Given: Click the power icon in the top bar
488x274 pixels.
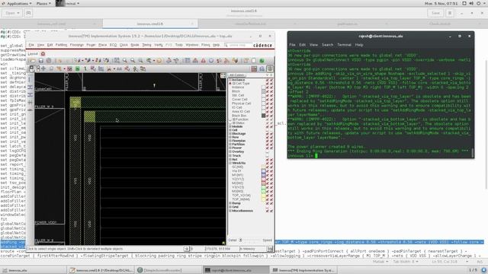Looking at the screenshot, I should 479,3.
